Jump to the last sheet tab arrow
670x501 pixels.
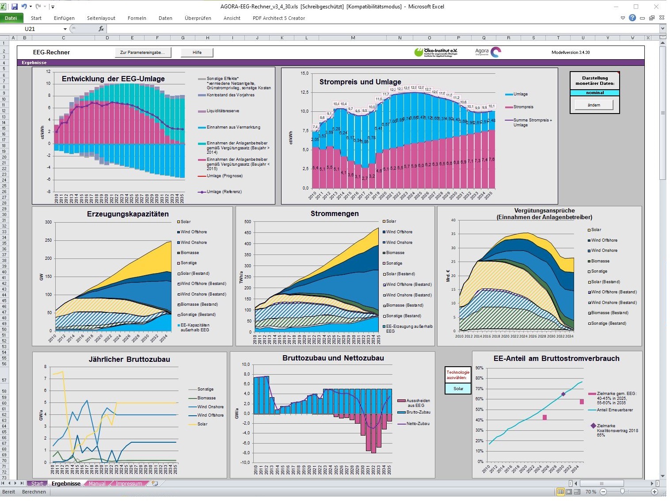22,483
